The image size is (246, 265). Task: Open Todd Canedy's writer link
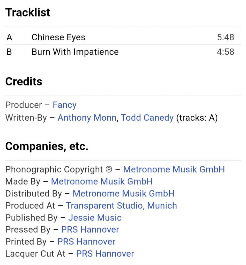[147, 118]
